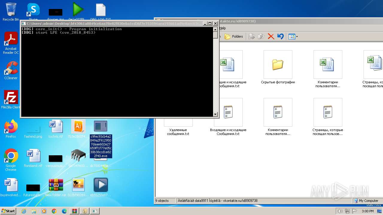Screen dimensions: 383x215
Task: Click the Copy To toolbar icon in Explorer
Action: 261,36
